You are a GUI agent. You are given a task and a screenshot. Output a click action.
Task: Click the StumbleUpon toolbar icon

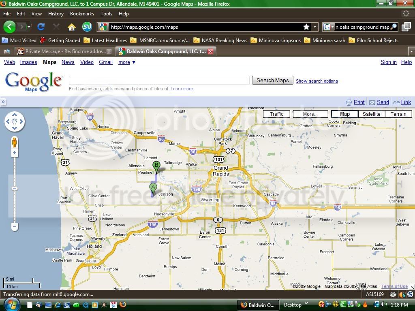click(x=87, y=26)
